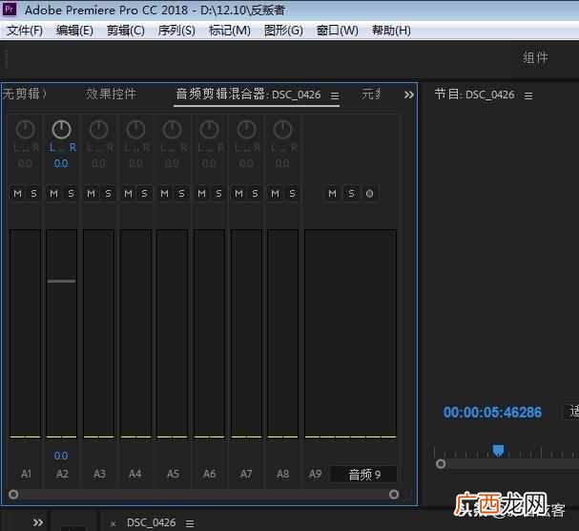Edit the 音频 9 track name field
579x531 pixels.
click(x=363, y=475)
